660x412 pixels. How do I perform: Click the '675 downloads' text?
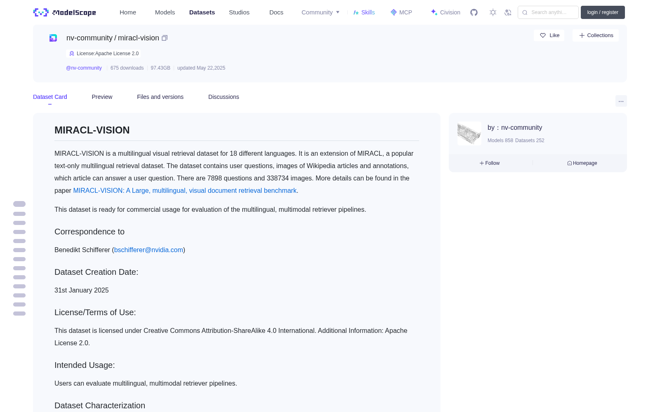127,68
